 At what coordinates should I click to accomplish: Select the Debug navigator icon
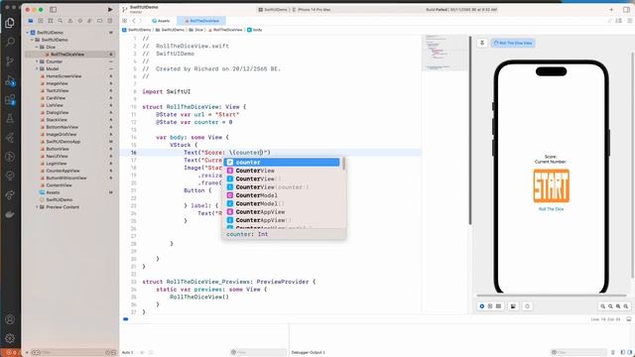tap(89, 21)
